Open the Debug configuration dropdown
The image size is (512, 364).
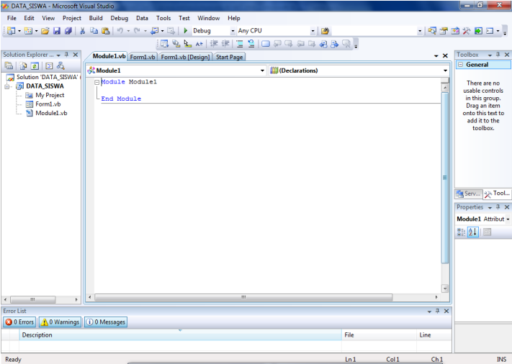[x=233, y=31]
